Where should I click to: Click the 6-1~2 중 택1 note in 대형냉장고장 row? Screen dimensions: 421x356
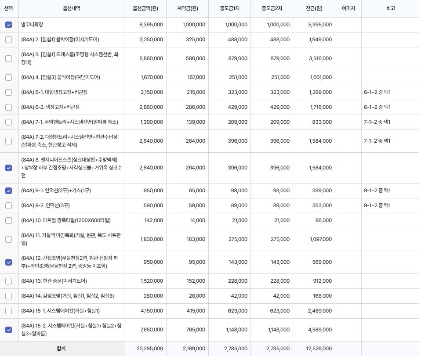pos(377,92)
